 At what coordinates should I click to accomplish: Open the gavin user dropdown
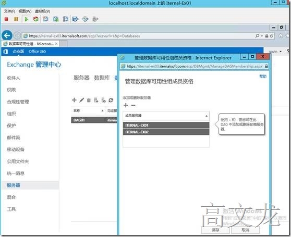(x=275, y=52)
